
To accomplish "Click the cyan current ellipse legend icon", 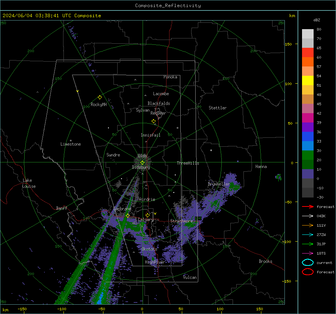I will point(308,262).
